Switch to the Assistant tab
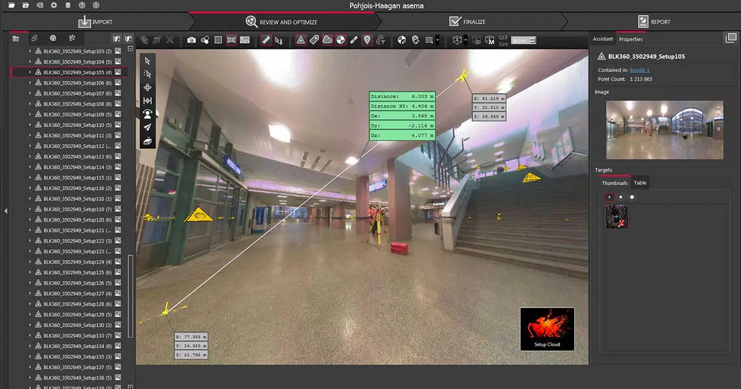741x389 pixels. tap(603, 39)
